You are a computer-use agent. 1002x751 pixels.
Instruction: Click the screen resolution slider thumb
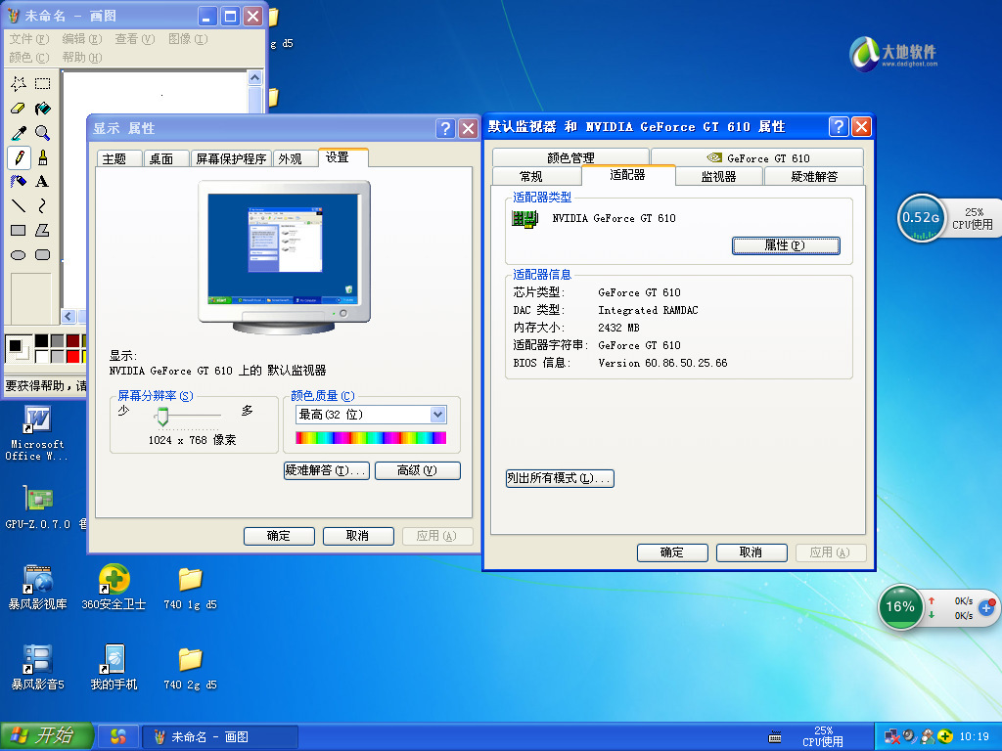click(x=163, y=417)
